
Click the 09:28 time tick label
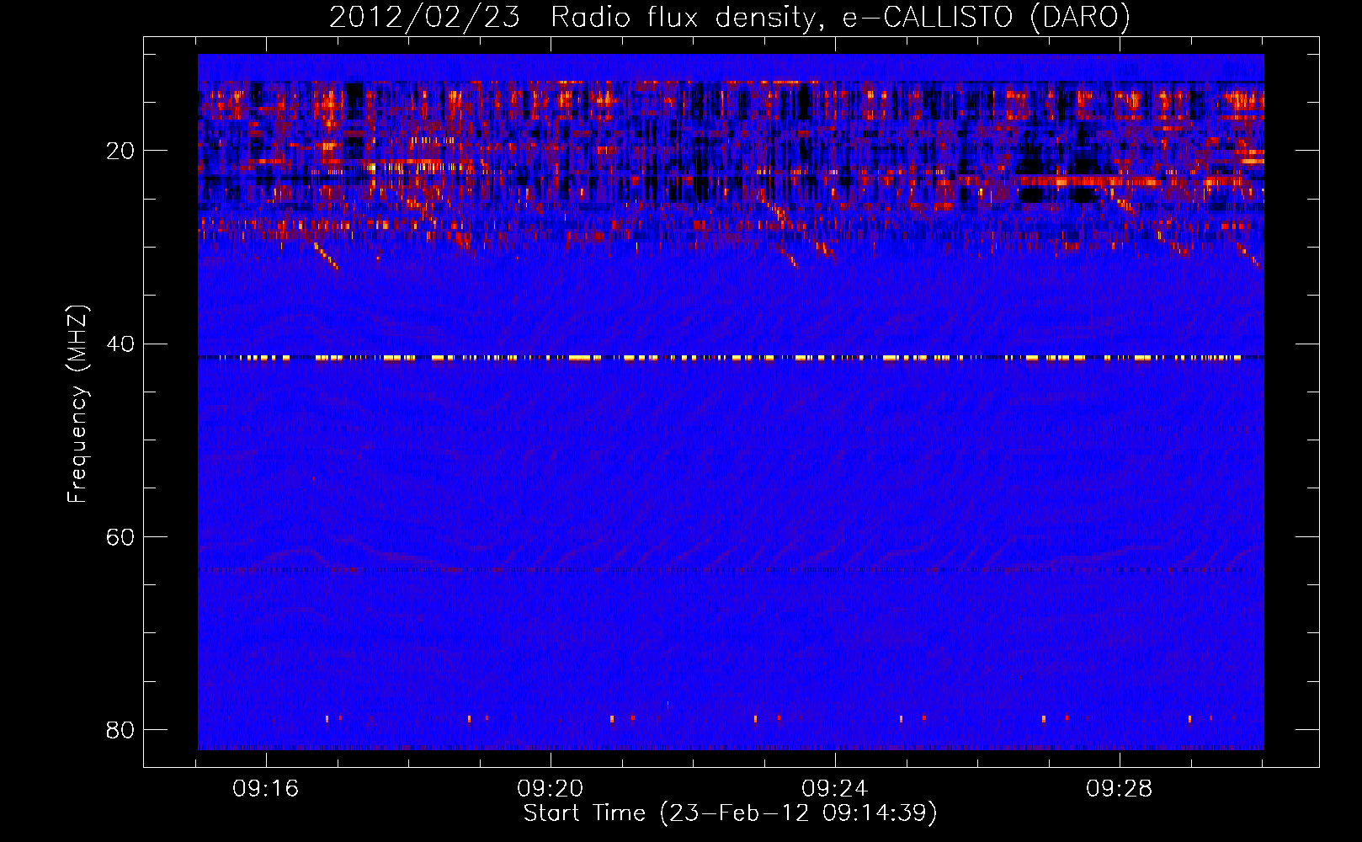tap(1120, 789)
